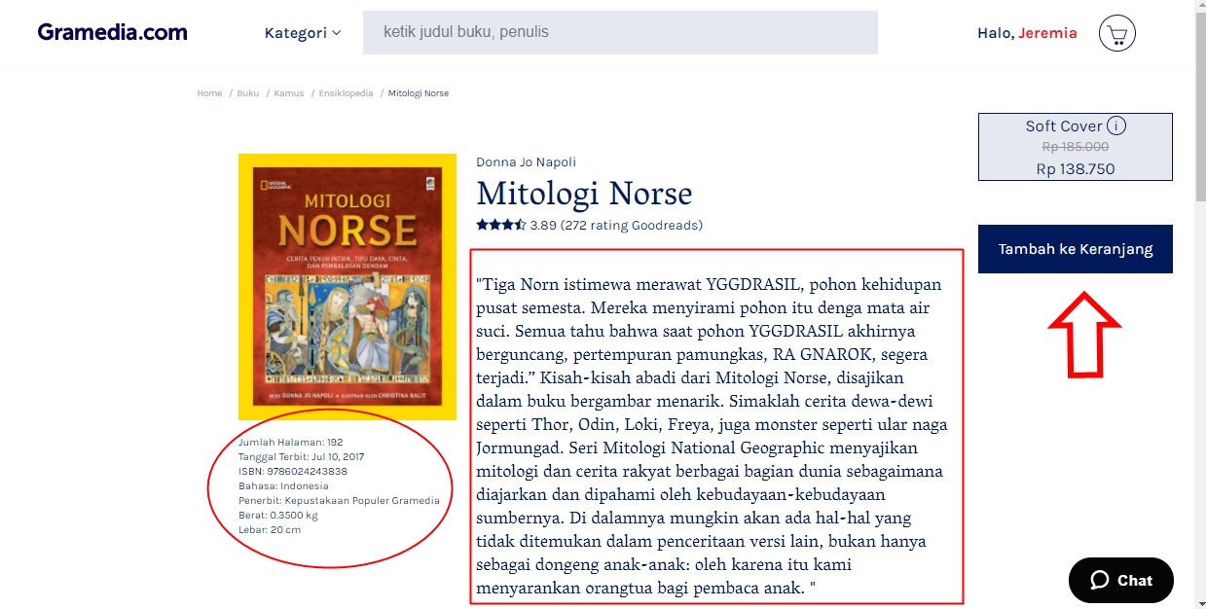Open the Jeremia account name
Screen dimensions: 1206x609
pos(1047,33)
